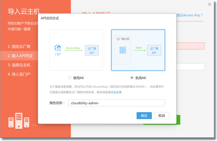217x141 pixels.
Task: Select the 免用AK radio button
Action: tap(132, 78)
